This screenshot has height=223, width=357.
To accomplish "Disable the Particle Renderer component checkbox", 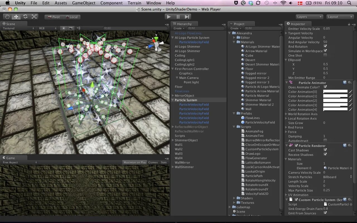I will (x=296, y=146).
